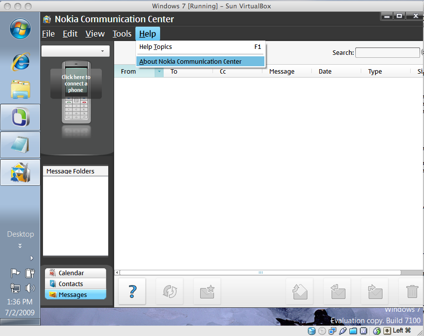Close the Nokia Communication Center window
The height and width of the screenshot is (336, 424).
(415, 16)
